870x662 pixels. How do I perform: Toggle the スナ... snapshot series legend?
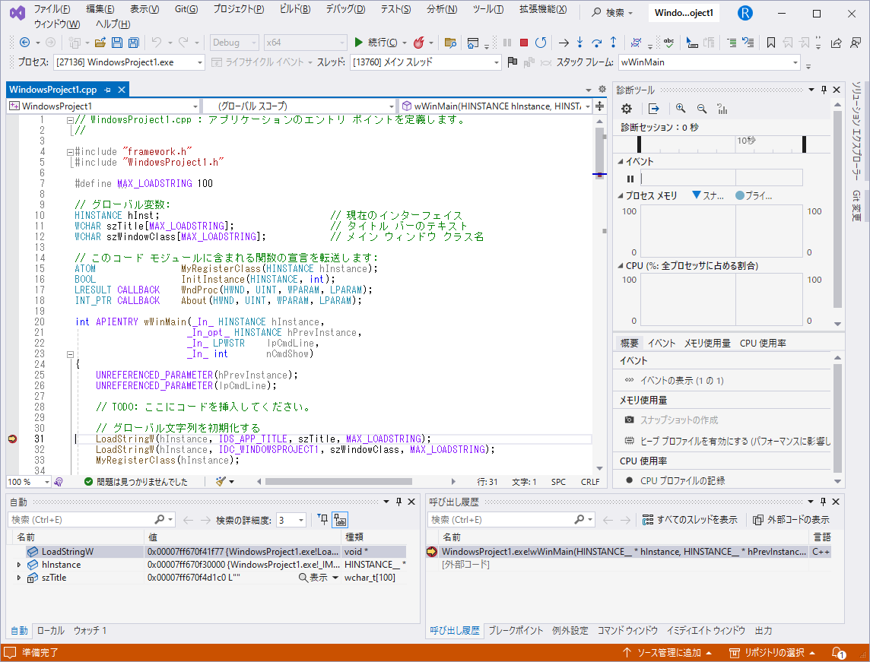708,196
